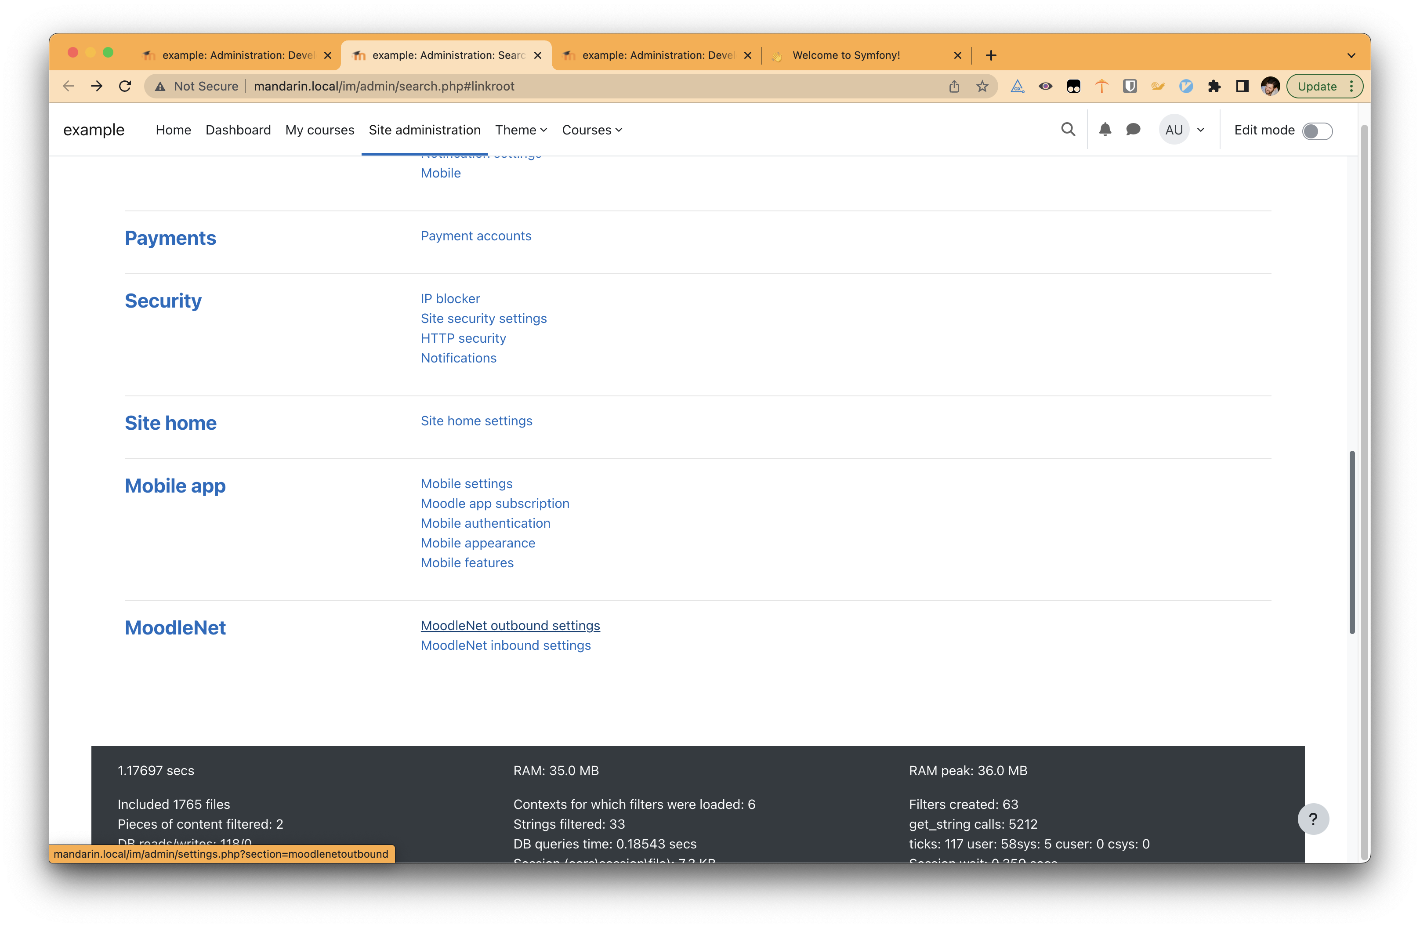Open the user menu chevron

(1201, 130)
